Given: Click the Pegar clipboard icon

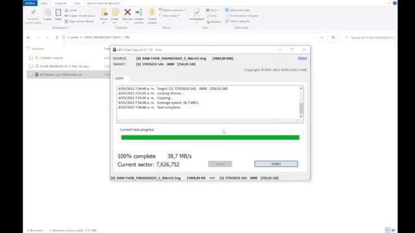Looking at the screenshot, I should (58, 12).
